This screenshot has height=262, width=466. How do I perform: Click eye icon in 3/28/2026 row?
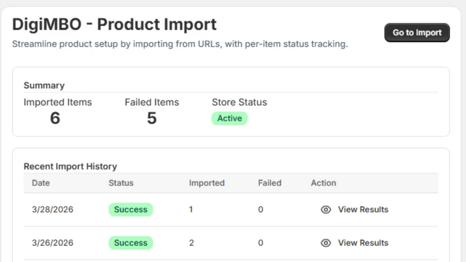pos(326,210)
